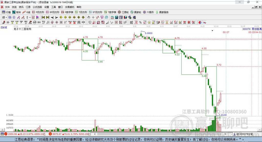Click the black right arrow icon
The width and height of the screenshot is (262, 142).
[57, 17]
